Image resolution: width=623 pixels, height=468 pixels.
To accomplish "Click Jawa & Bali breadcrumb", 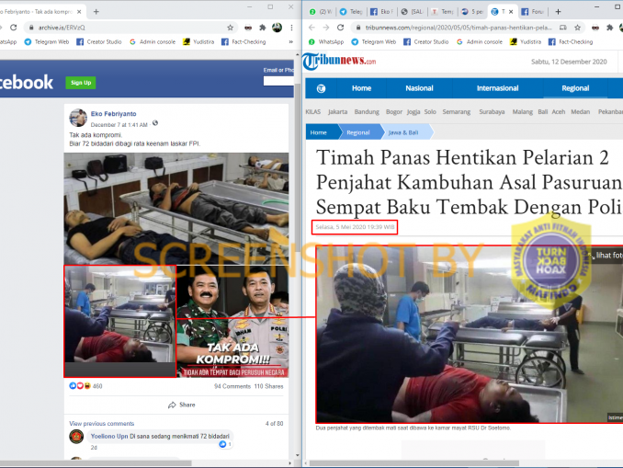I will [x=402, y=132].
